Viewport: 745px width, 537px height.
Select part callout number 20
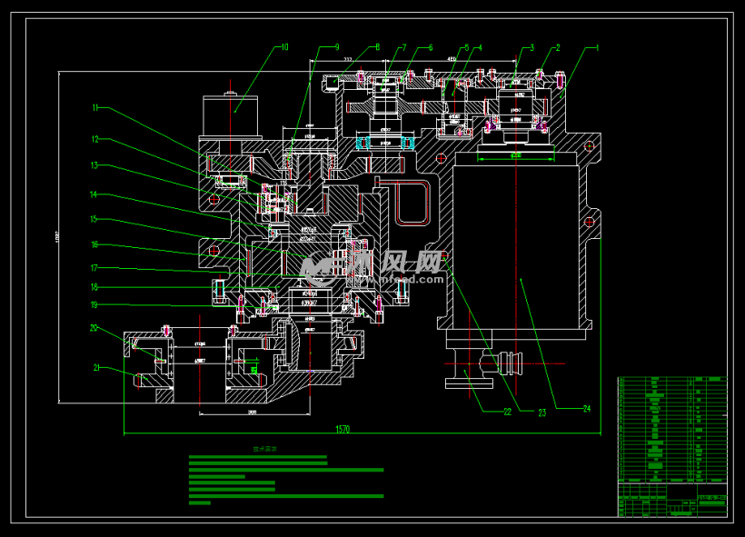94,328
